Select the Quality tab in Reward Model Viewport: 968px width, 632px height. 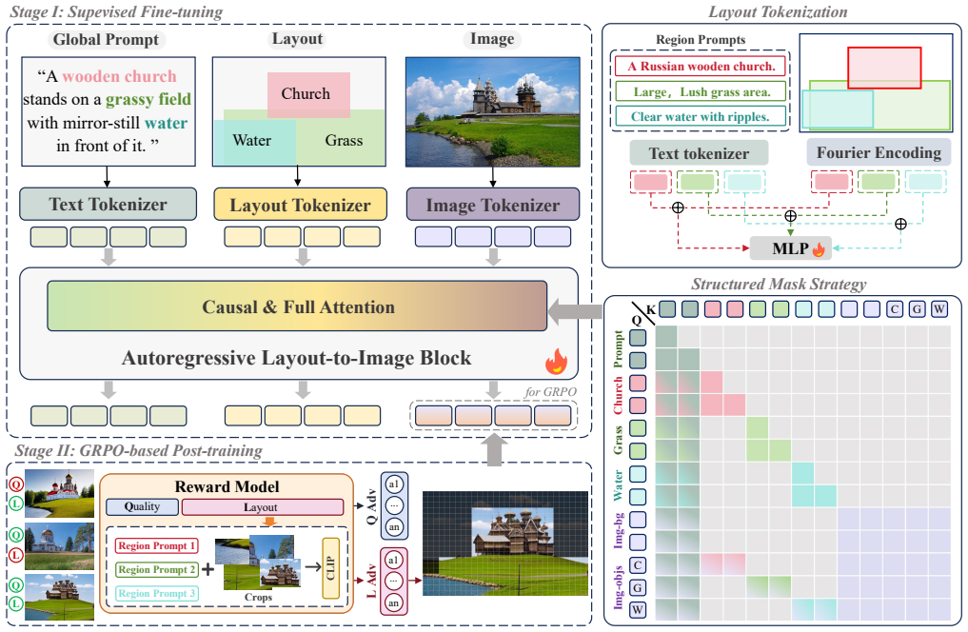tap(142, 506)
